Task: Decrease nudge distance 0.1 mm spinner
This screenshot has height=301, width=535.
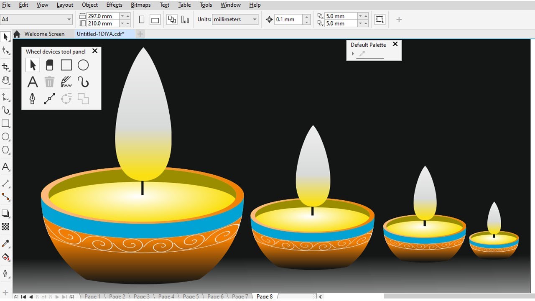Action: pyautogui.click(x=307, y=22)
